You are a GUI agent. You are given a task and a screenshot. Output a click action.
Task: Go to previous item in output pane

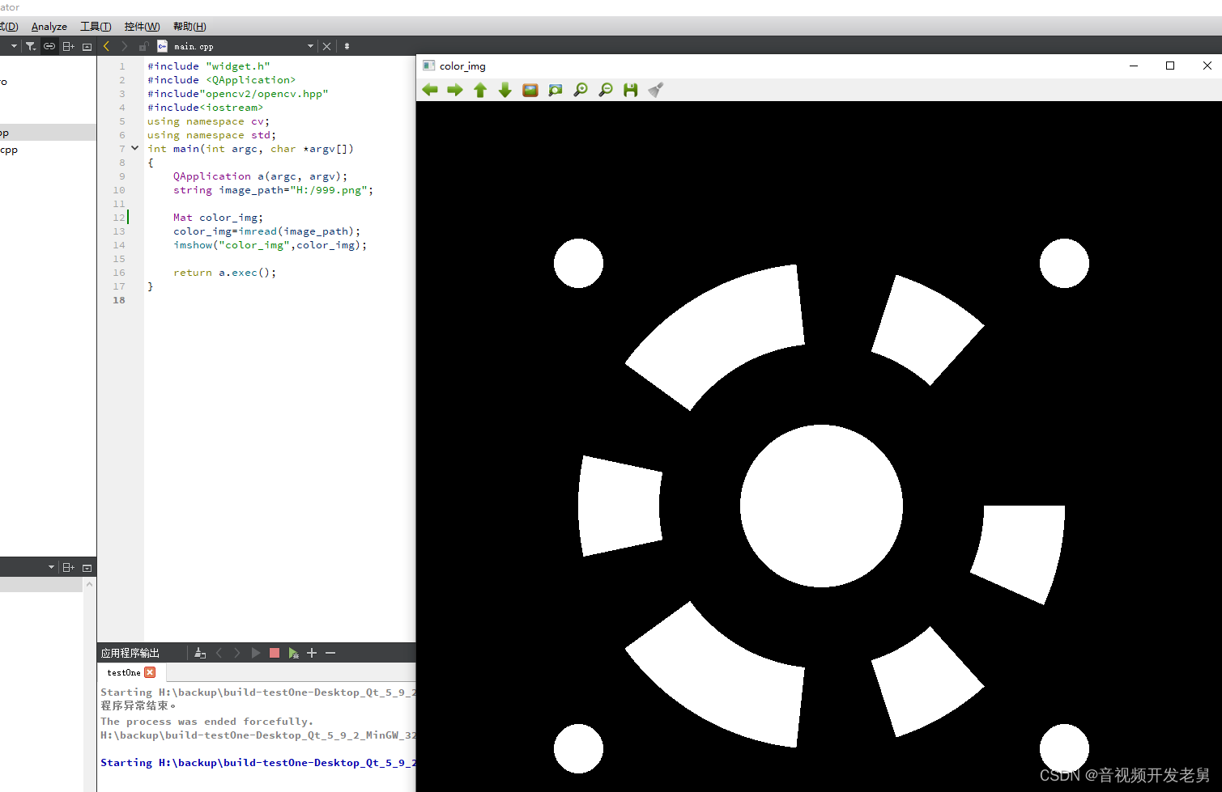click(x=219, y=653)
